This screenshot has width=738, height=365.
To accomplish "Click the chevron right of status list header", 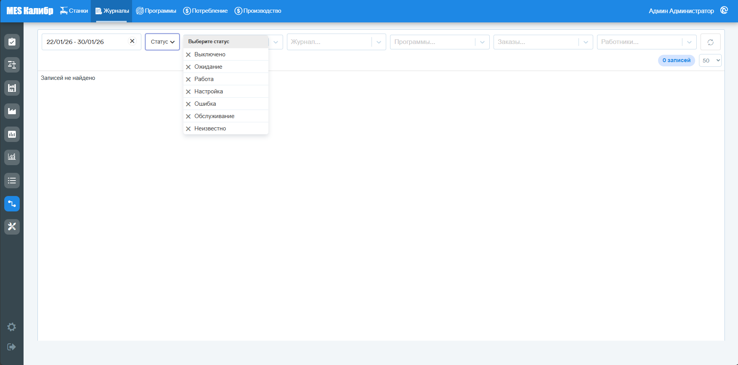I will (276, 42).
